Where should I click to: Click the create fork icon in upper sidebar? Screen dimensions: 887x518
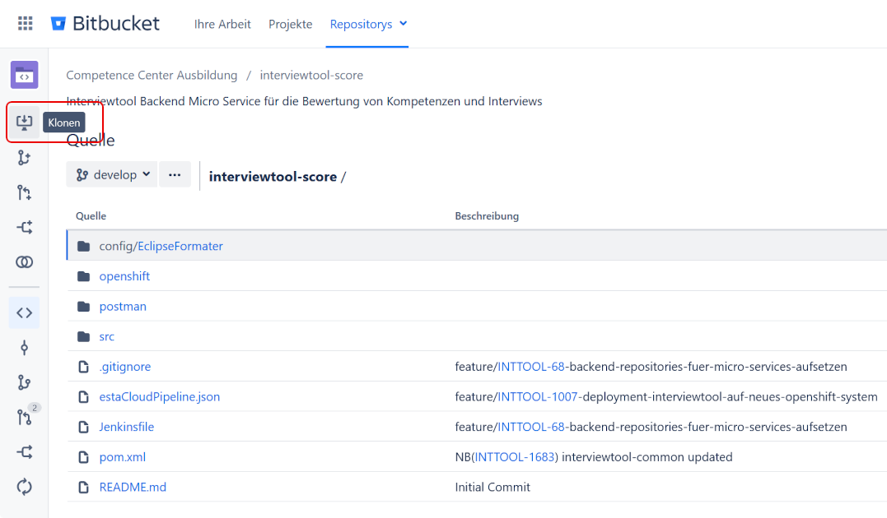coord(25,227)
